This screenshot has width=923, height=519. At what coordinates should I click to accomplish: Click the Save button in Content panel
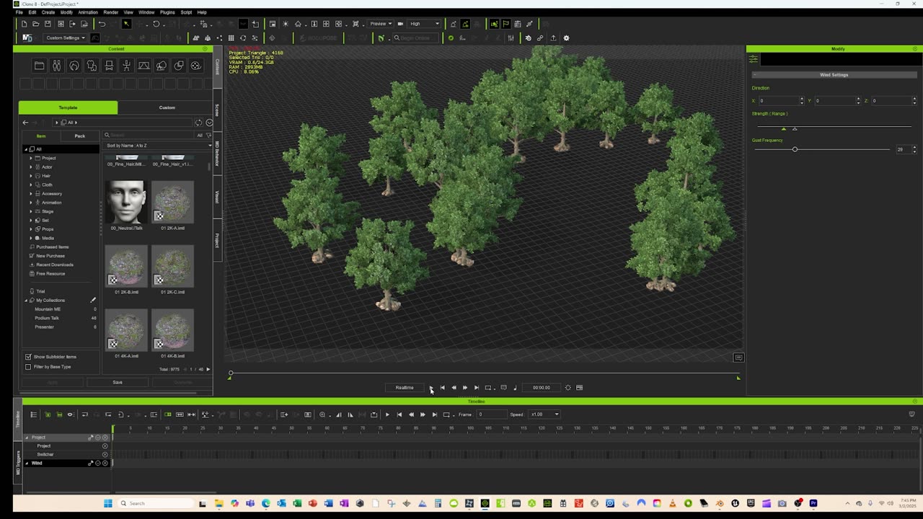coord(118,383)
